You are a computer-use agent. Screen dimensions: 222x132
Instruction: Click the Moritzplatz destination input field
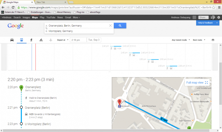coord(79,31)
